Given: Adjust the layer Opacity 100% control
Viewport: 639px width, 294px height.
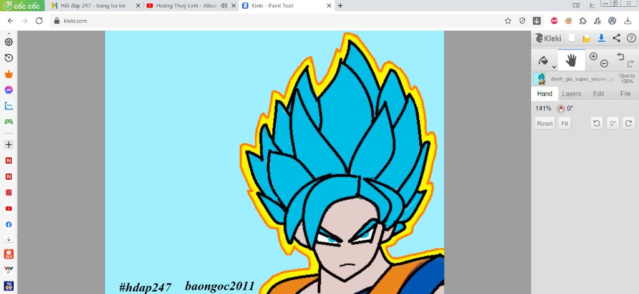Looking at the screenshot, I should (x=627, y=79).
